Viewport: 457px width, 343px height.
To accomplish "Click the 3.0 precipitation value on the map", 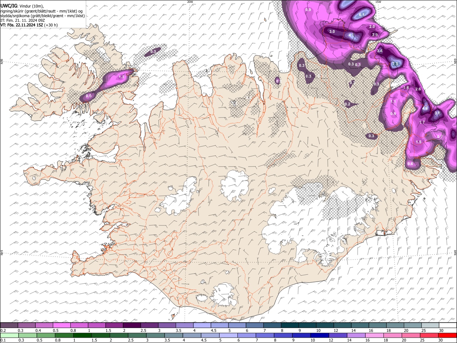I will [332, 31].
